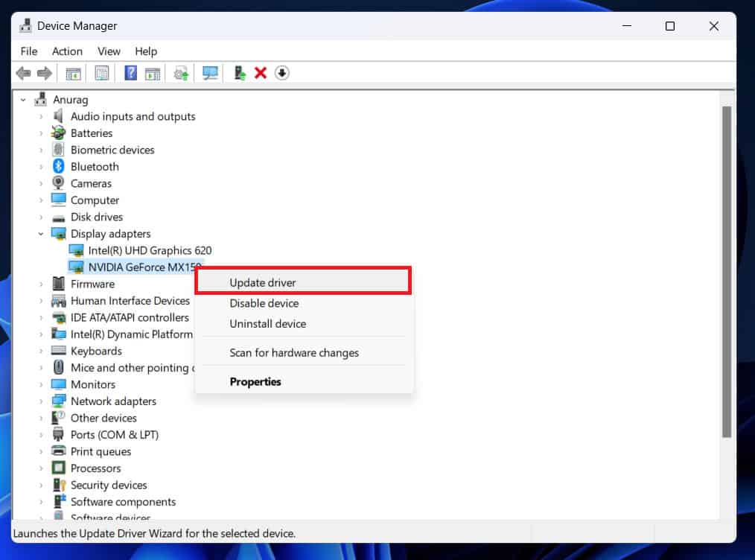Open the Action menu
This screenshot has height=560, width=755.
68,51
